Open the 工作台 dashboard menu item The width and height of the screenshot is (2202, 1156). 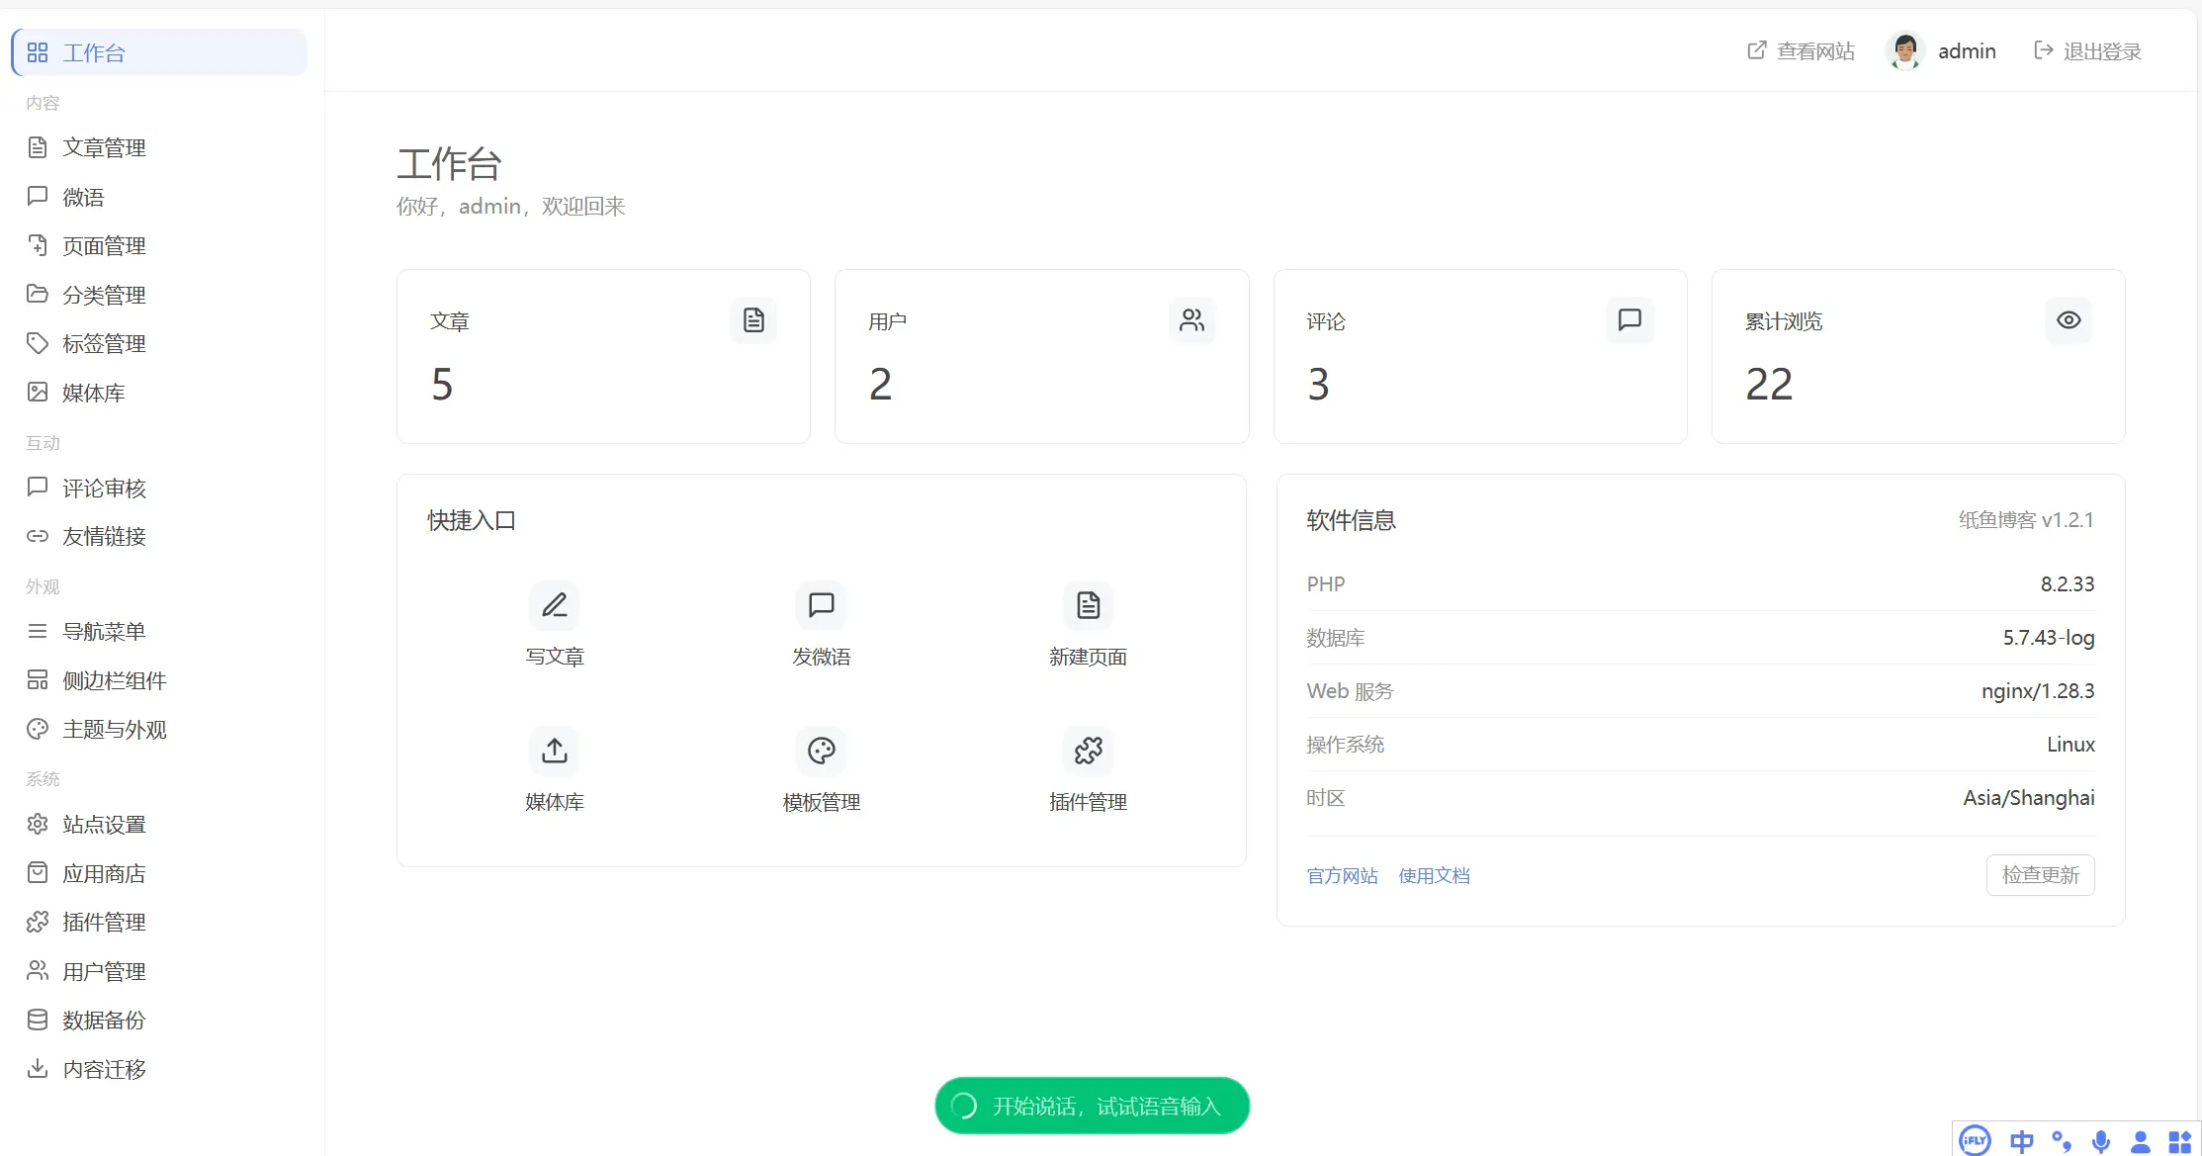159,52
